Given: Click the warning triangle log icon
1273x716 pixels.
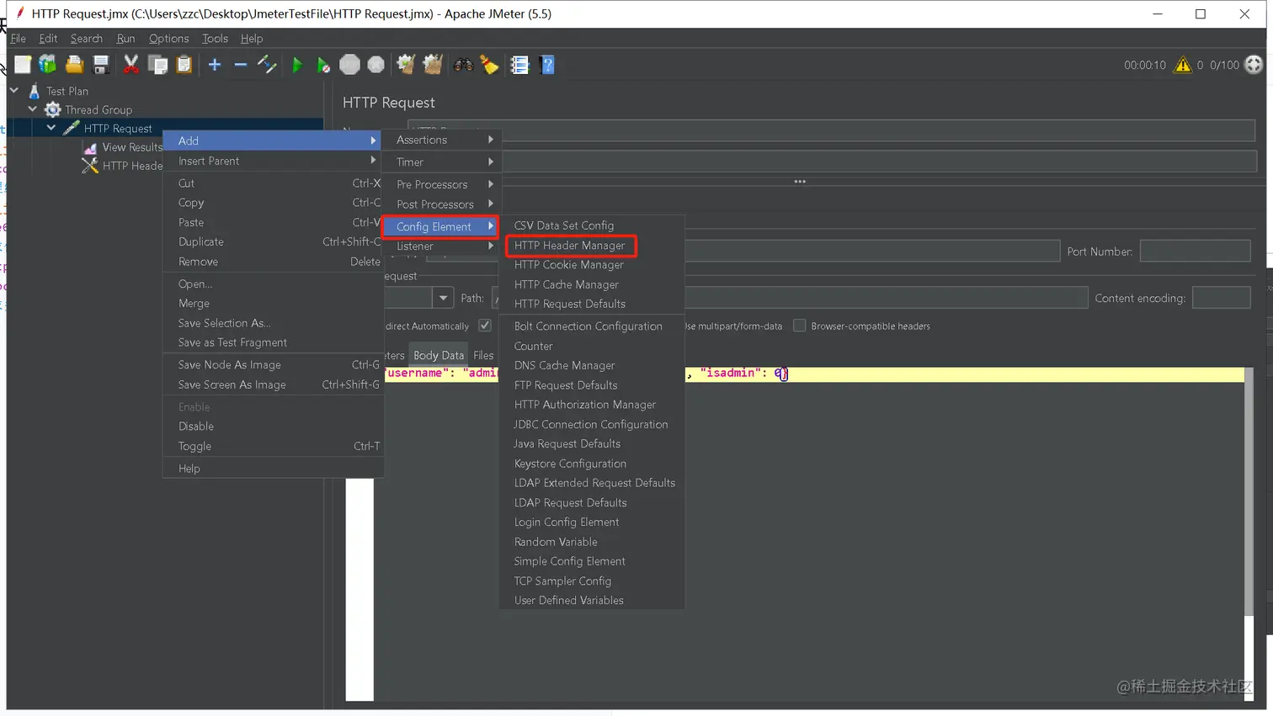Looking at the screenshot, I should click(1183, 65).
